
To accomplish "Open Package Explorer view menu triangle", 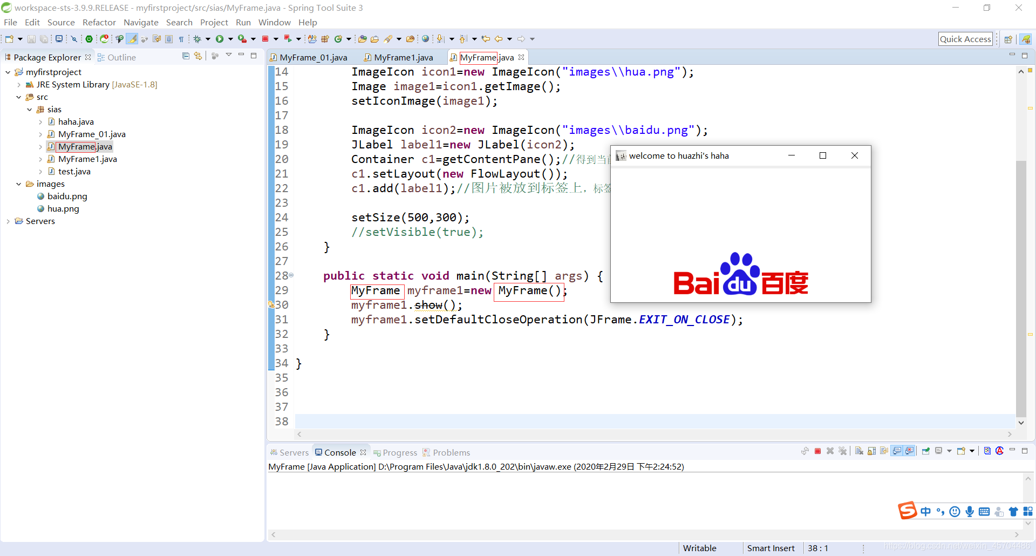I will pos(229,55).
